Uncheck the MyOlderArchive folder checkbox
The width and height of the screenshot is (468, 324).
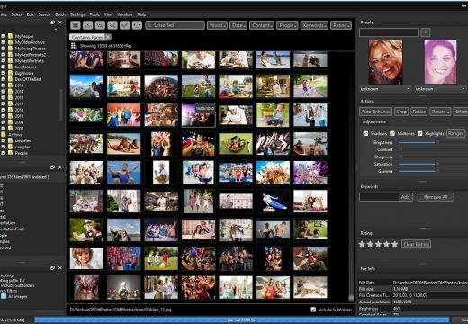(x=4, y=42)
